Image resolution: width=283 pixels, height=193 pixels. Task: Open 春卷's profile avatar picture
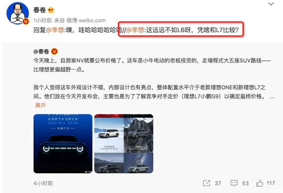(x=18, y=13)
